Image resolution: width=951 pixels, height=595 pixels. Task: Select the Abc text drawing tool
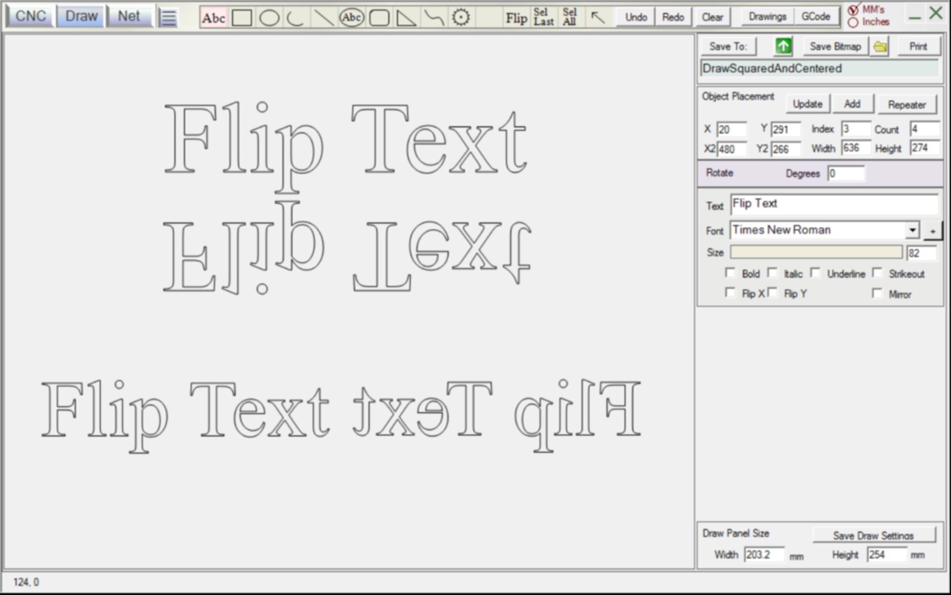[x=213, y=18]
